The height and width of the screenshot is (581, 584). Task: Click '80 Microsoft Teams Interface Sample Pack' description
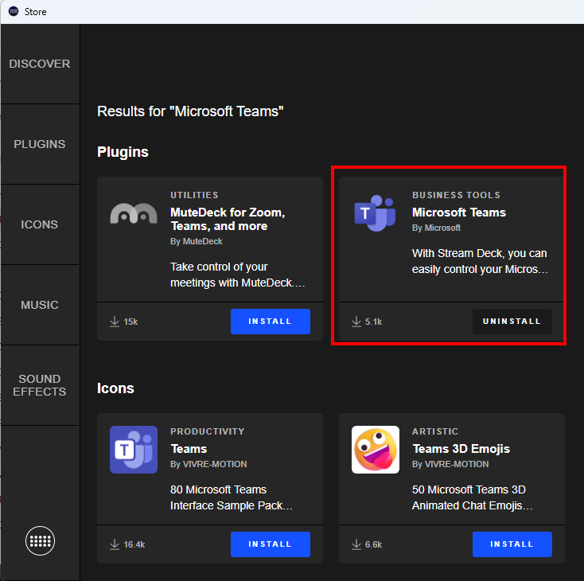[232, 497]
